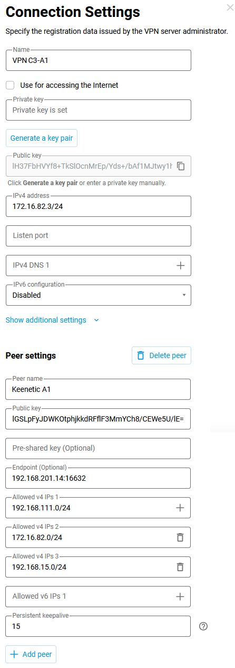The height and width of the screenshot is (668, 235).
Task: Copy the public key with the copy icon
Action: pyautogui.click(x=181, y=166)
